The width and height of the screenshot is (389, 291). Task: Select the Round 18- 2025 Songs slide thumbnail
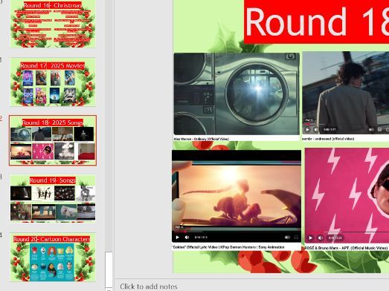pyautogui.click(x=53, y=140)
